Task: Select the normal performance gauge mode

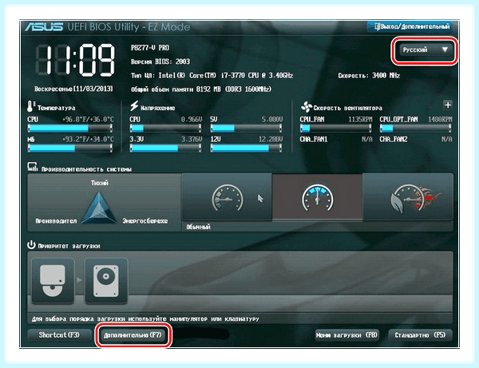Action: pos(317,196)
